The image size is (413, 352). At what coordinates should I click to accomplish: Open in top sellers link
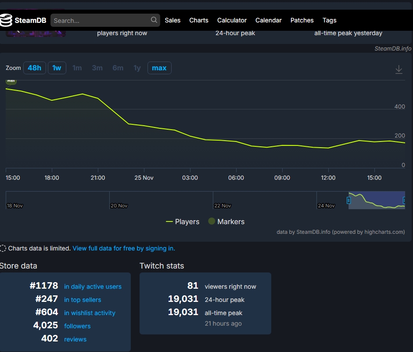(x=83, y=300)
